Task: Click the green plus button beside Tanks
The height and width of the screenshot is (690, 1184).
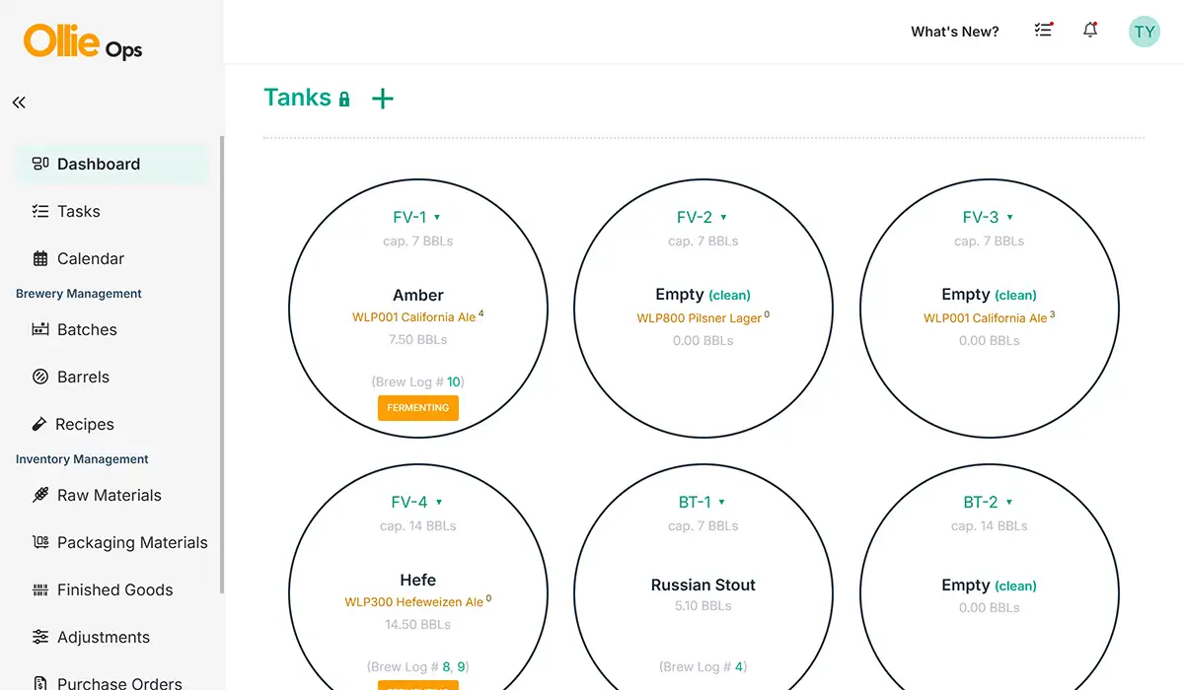Action: pos(382,98)
